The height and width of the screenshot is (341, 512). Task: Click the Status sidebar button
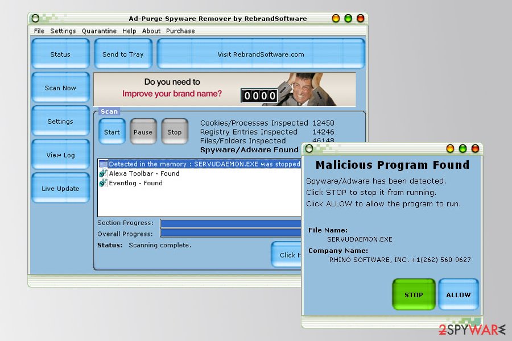60,54
